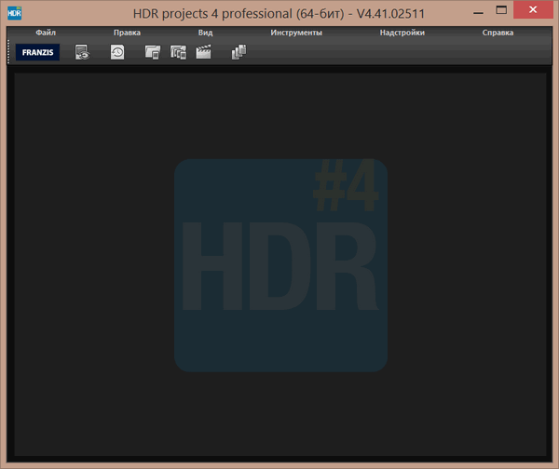Click the dotted toolbar grip handle
The width and height of the screenshot is (559, 469).
pyautogui.click(x=8, y=51)
